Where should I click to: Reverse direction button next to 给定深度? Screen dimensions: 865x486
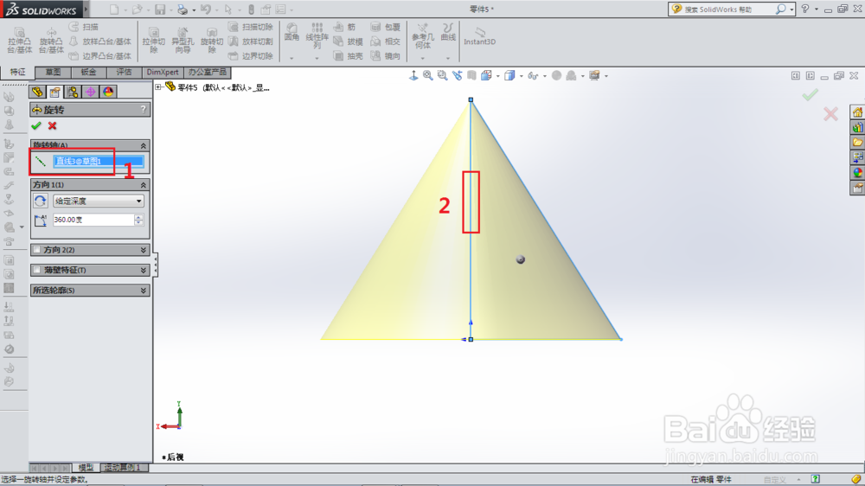point(41,201)
